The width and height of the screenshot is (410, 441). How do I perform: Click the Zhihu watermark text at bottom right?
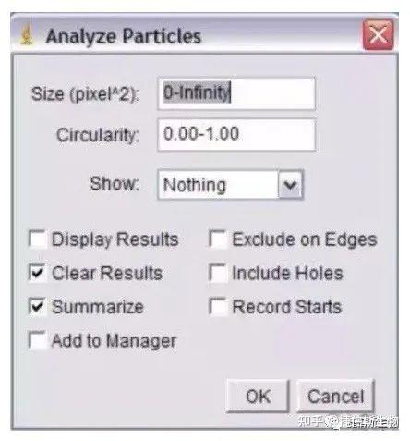point(348,422)
